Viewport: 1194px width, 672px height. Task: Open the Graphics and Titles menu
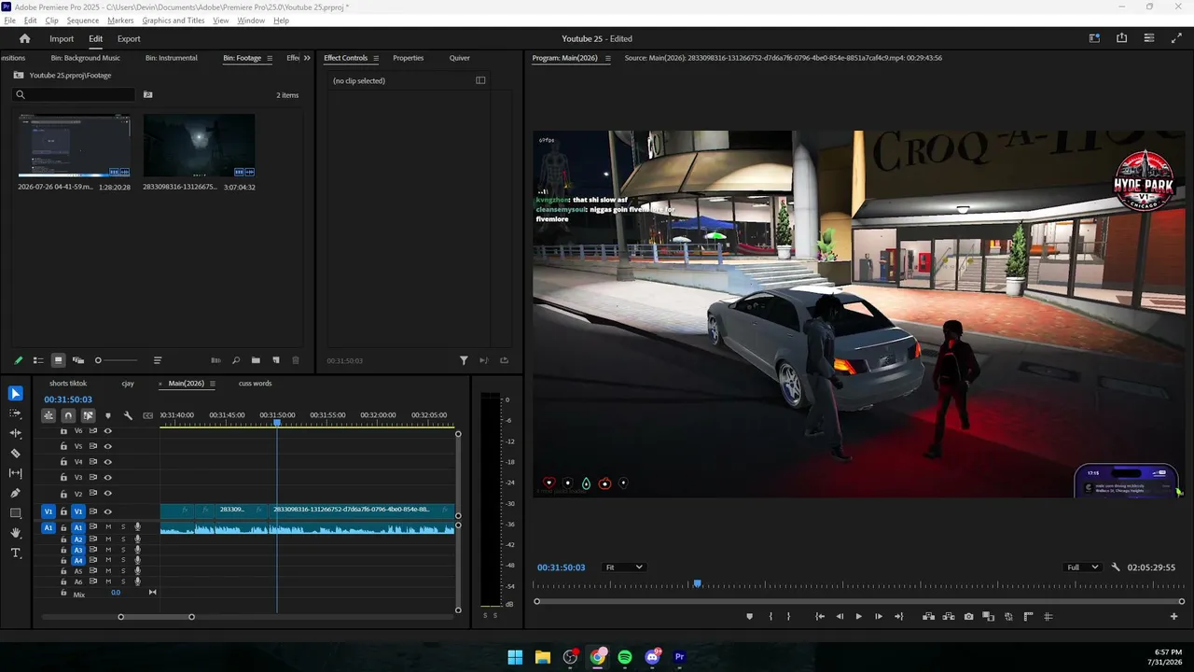pos(174,21)
